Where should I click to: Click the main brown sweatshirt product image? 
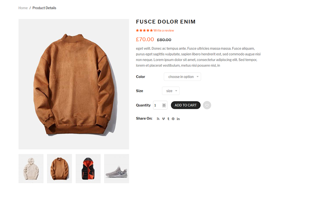[74, 84]
